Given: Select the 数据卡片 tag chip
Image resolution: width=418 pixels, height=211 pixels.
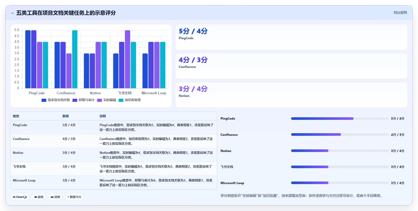Looking at the screenshot, I should click(74, 197).
